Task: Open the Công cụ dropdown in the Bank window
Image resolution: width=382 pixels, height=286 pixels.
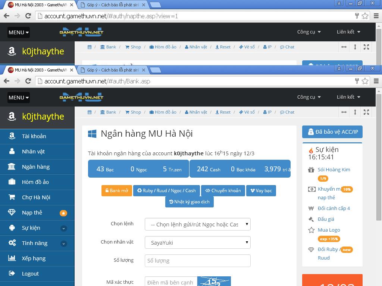Action: click(x=309, y=97)
